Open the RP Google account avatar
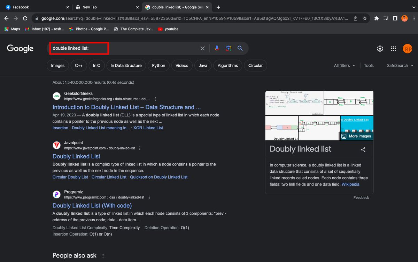This screenshot has width=418, height=262. point(407,49)
